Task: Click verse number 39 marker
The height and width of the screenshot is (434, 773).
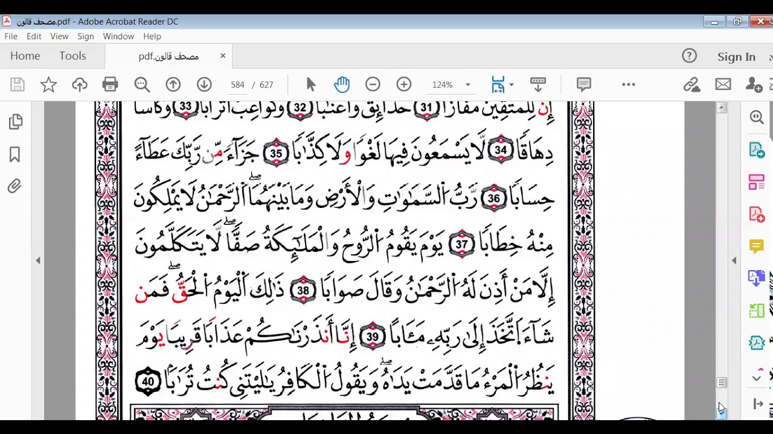Action: [x=372, y=337]
